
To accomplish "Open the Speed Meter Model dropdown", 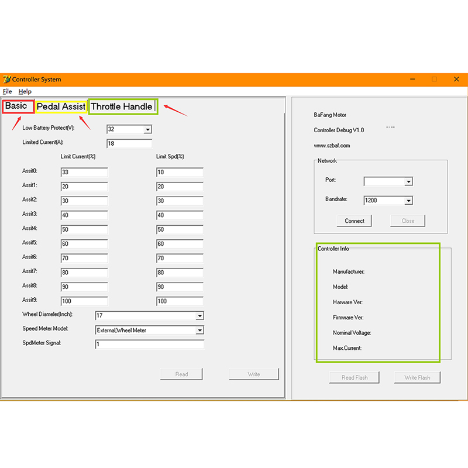I will [x=199, y=330].
